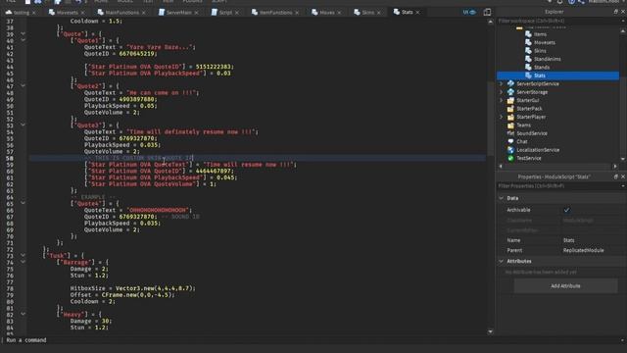Screen dimensions: 627x353
Task: Click the SoundService icon
Action: click(510, 133)
